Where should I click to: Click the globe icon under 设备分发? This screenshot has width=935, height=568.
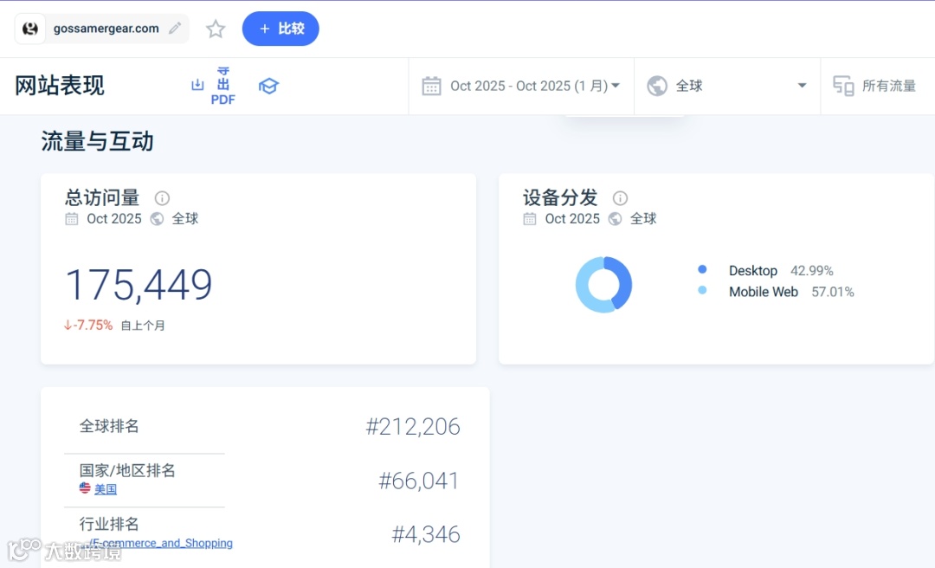pyautogui.click(x=615, y=219)
